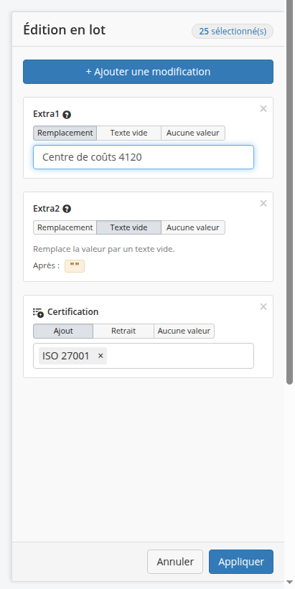The width and height of the screenshot is (295, 589).
Task: Remove the ISO 27001 tag
Action: pos(100,356)
